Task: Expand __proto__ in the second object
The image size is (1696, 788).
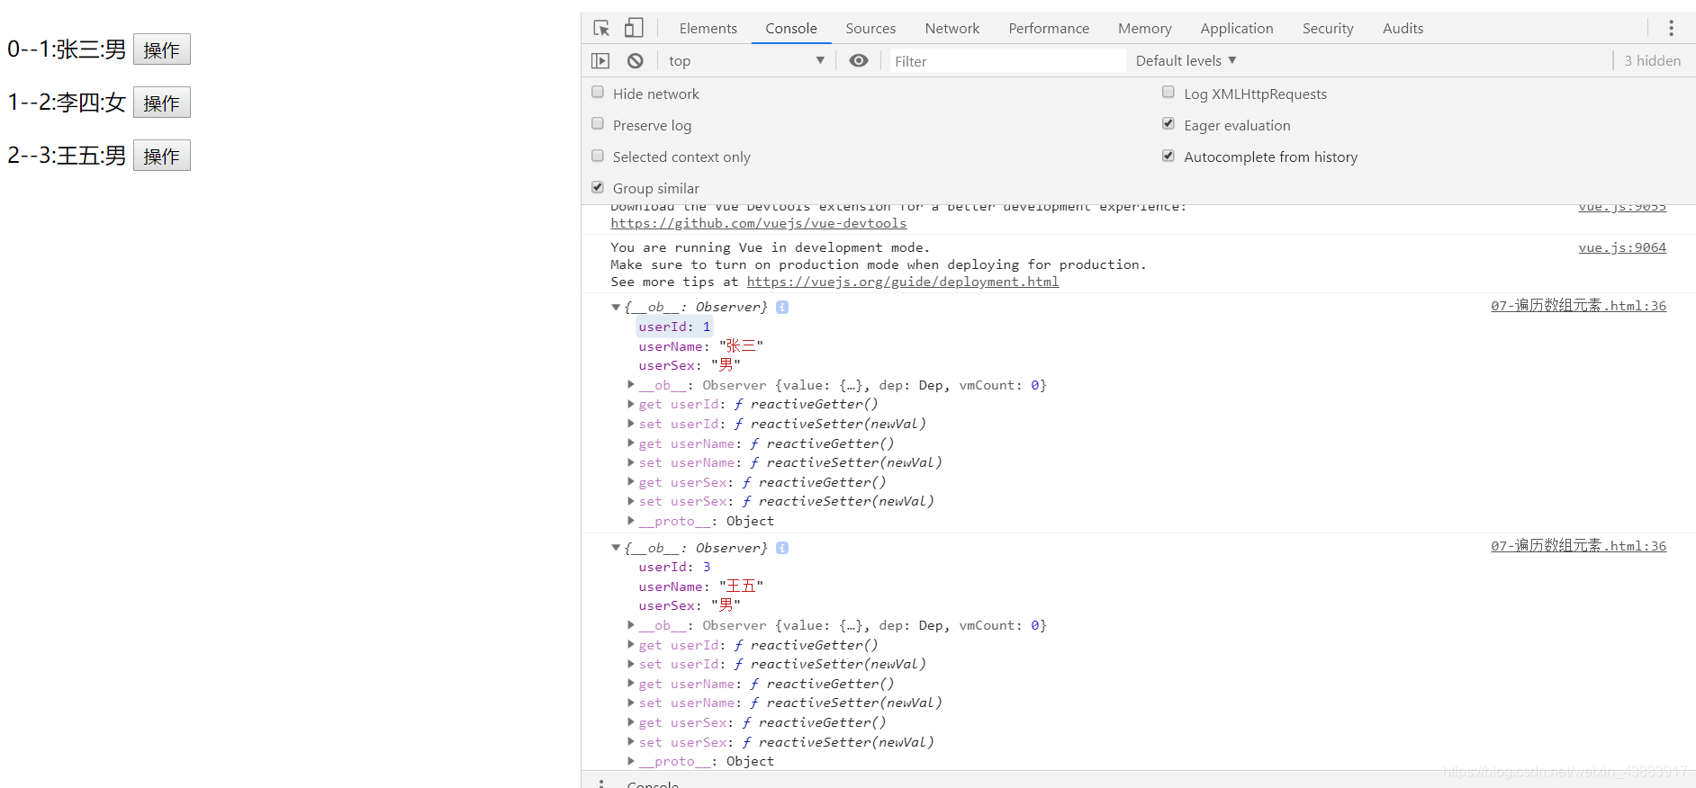Action: tap(631, 761)
